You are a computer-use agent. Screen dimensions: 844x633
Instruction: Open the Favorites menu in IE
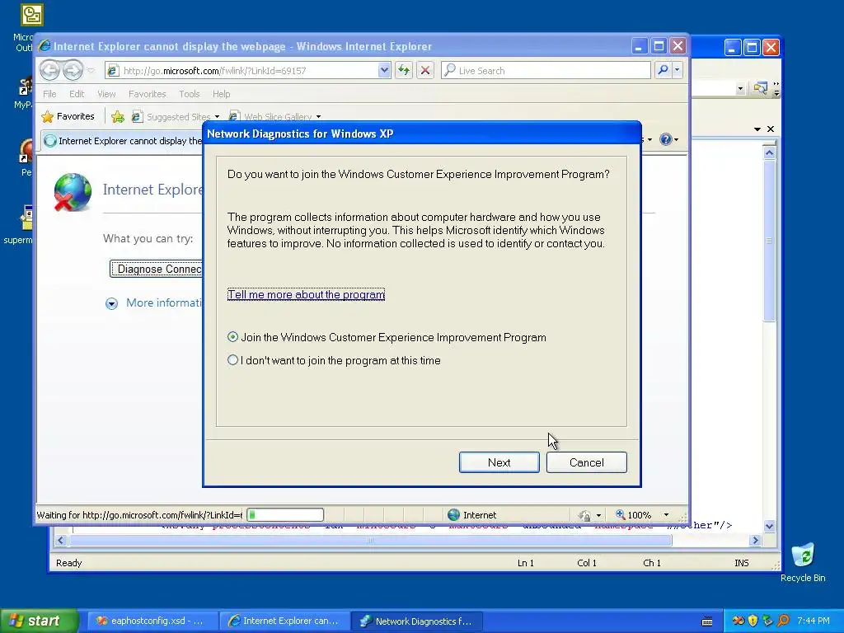point(147,94)
